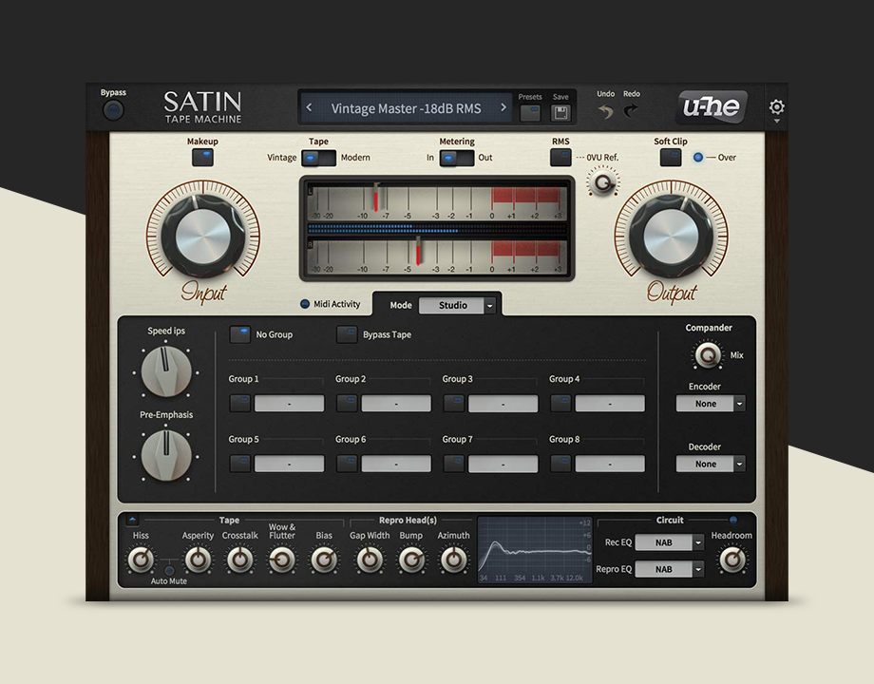Open the Mode dropdown showing Studio
Screen dimensions: 874x684
(457, 305)
